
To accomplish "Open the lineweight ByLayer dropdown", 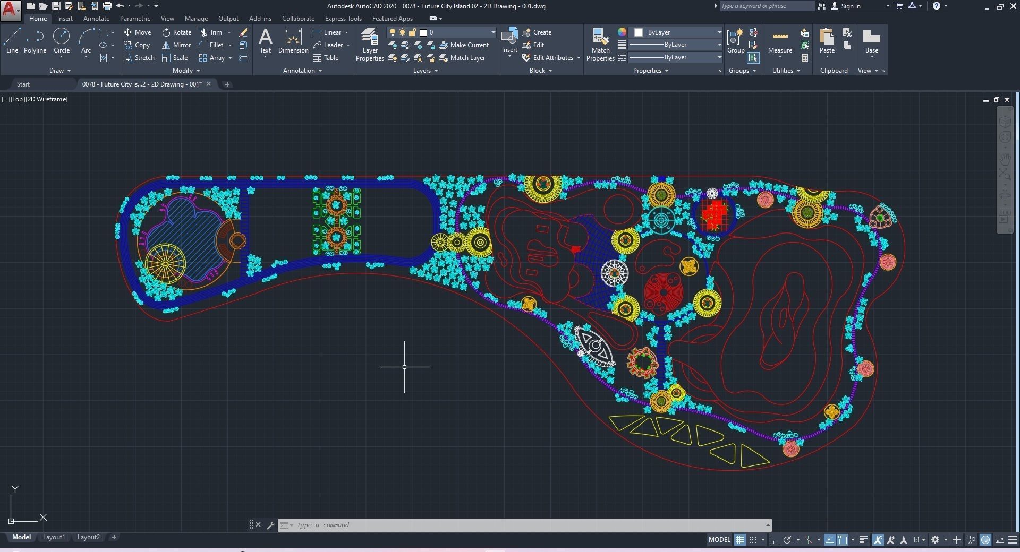I will click(676, 45).
